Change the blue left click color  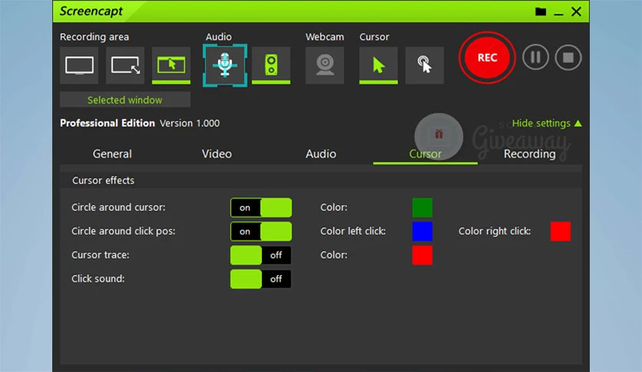tap(422, 231)
